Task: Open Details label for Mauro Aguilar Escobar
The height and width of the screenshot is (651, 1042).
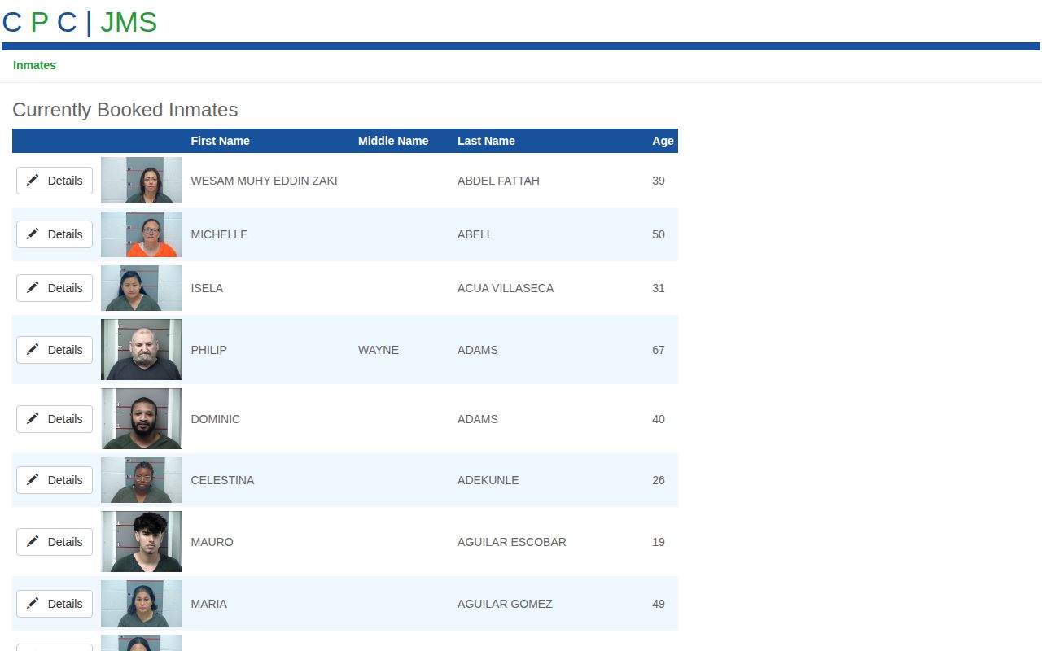Action: [x=65, y=542]
